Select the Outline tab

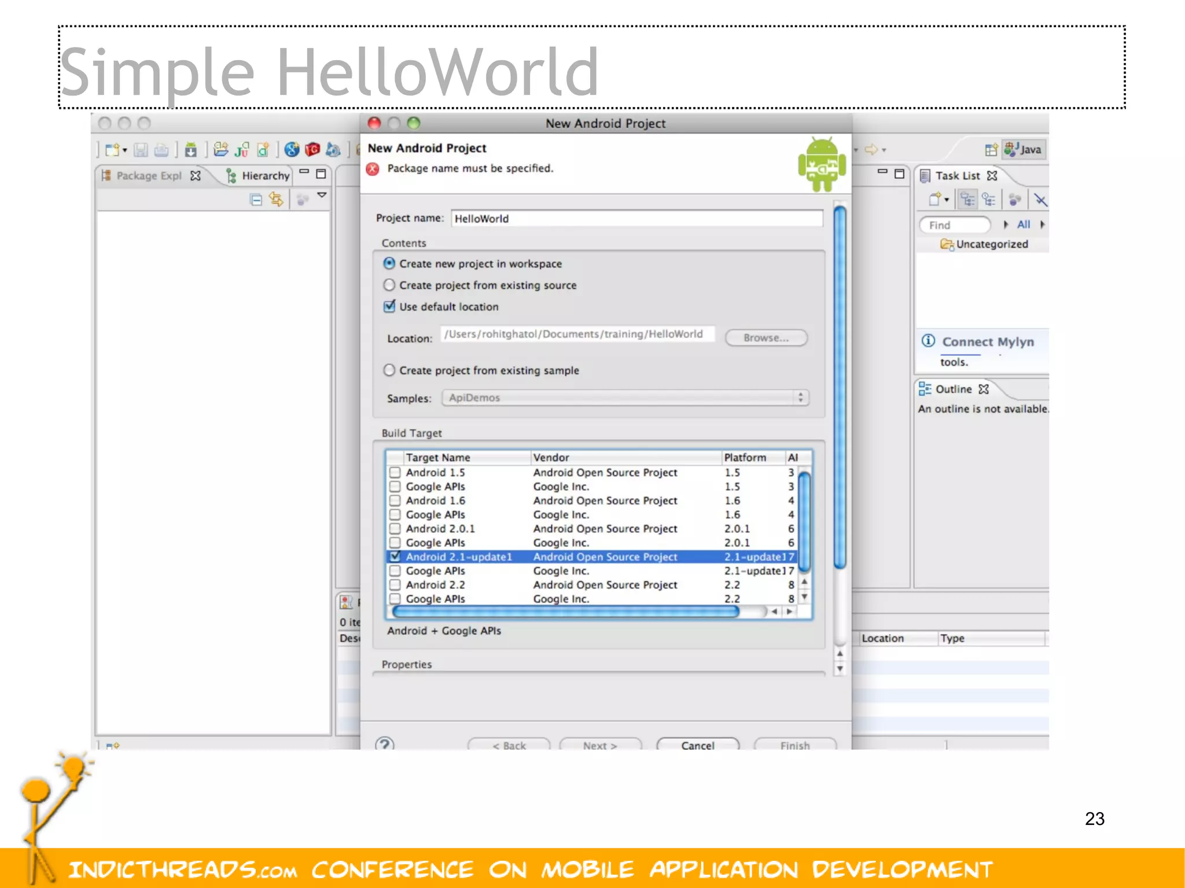pyautogui.click(x=954, y=389)
